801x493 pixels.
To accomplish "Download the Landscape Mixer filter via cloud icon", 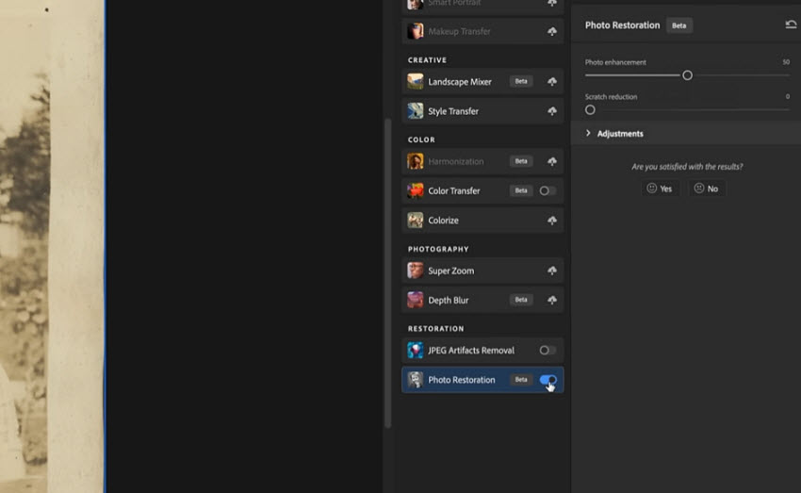I will point(551,82).
